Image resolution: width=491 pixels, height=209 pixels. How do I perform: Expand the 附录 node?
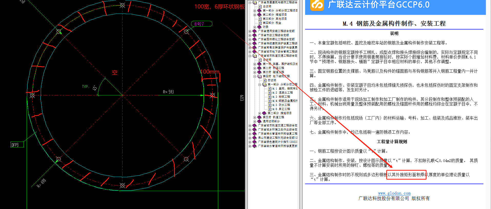[255, 27]
